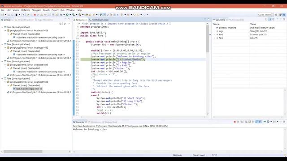
Task: Click the Collapse All icon in Variables view
Action: 273,19
